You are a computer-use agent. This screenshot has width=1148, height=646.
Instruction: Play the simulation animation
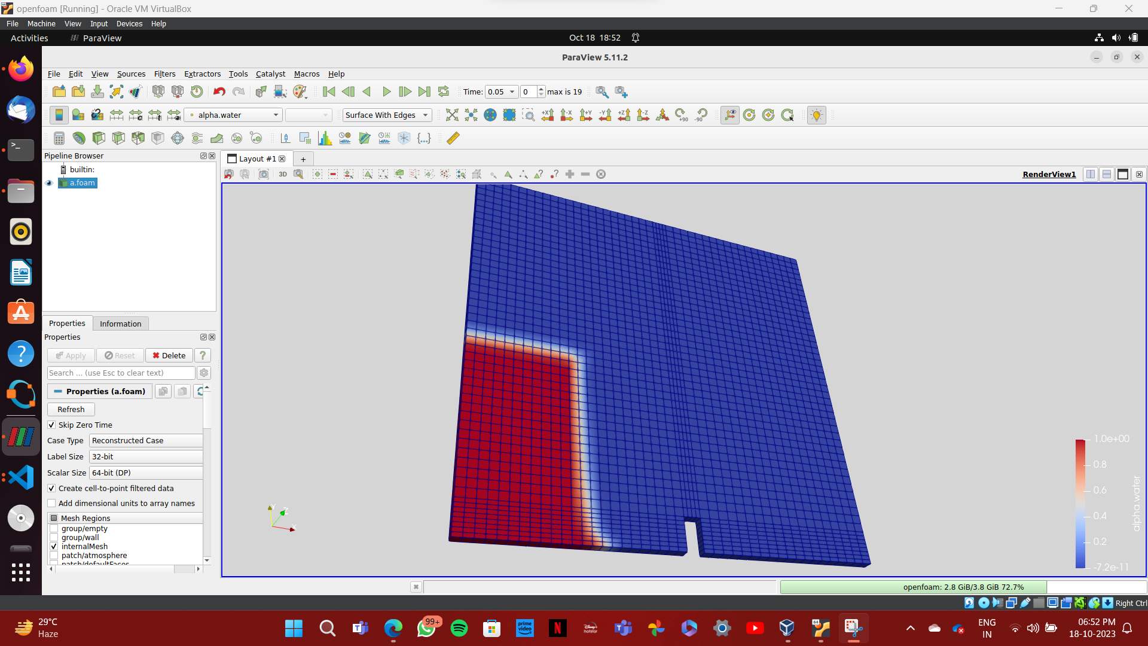[x=386, y=92]
